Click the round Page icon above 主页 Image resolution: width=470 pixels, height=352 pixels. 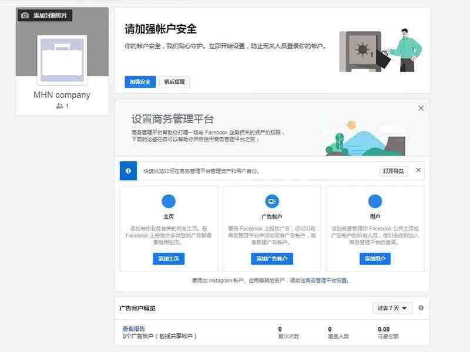point(169,201)
